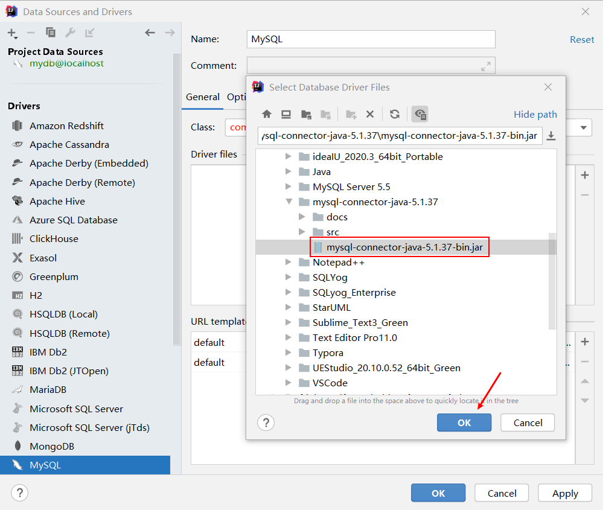Toggle Show hidden files and directories icon

[420, 114]
